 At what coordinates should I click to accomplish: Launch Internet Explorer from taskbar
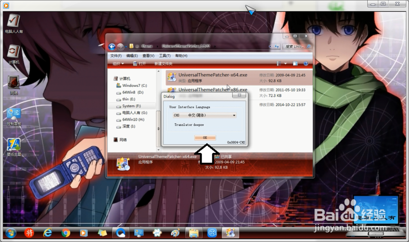point(47,233)
